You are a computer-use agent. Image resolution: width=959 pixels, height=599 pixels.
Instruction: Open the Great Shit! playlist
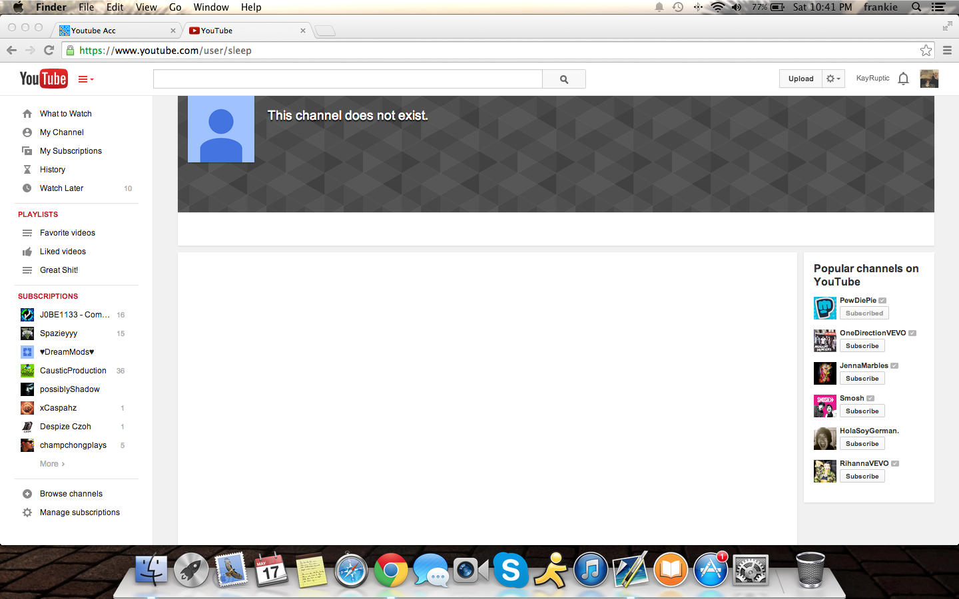pos(59,270)
